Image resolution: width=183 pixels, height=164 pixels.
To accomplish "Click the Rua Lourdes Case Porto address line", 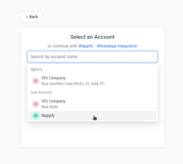I will tap(73, 84).
